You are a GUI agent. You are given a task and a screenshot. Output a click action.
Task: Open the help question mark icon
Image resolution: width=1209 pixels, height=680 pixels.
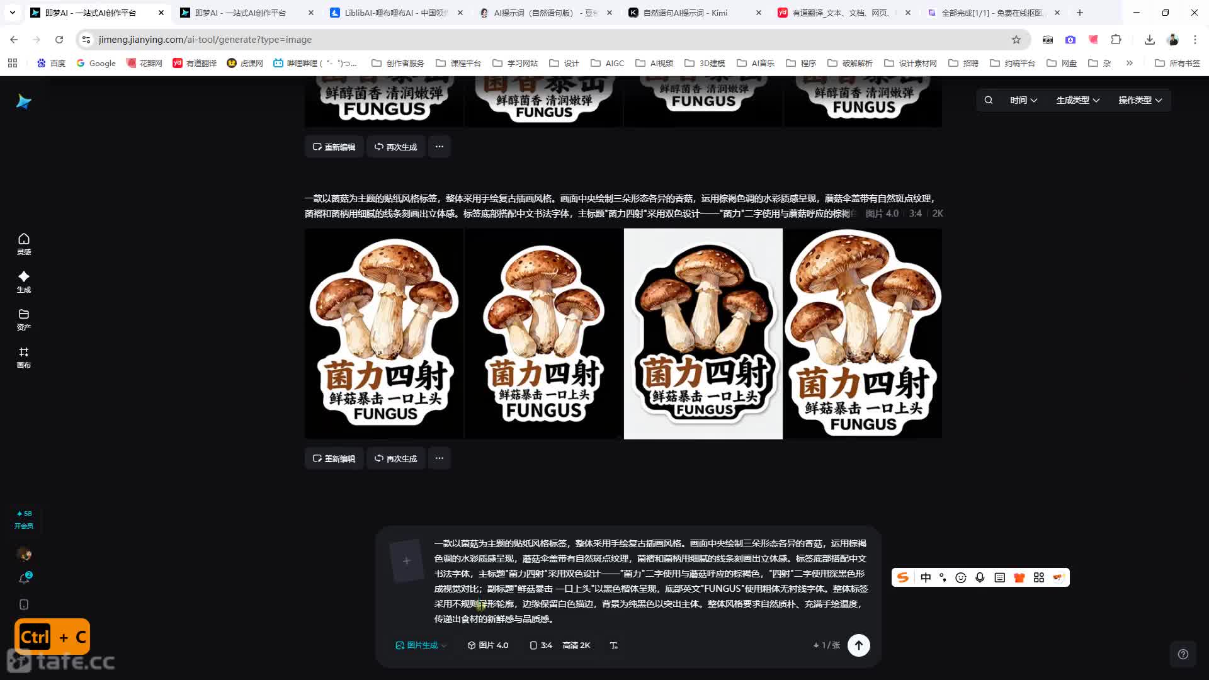pyautogui.click(x=1183, y=654)
